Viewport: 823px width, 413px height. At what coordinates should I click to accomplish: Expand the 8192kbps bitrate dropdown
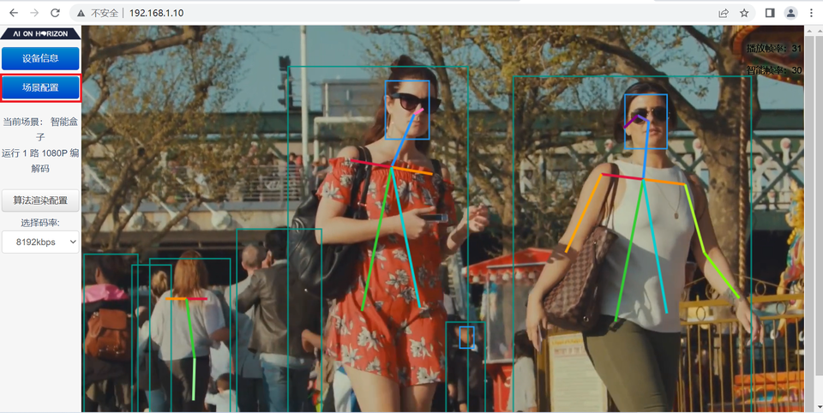40,242
